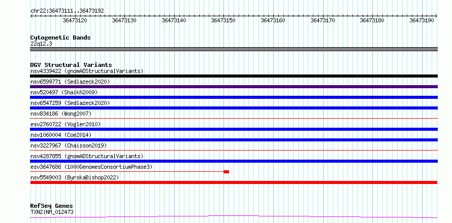
Task: Click ruler position 36473170
Action: [322, 20]
